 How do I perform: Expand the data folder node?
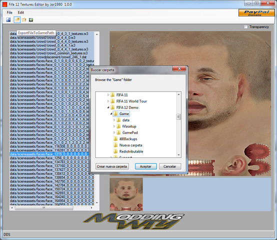114,120
